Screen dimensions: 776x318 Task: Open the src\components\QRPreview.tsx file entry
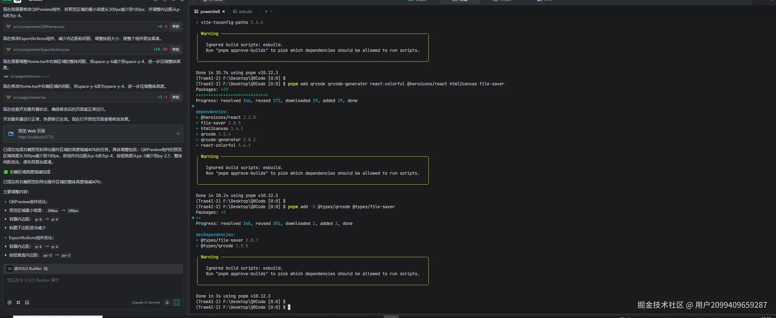point(39,27)
